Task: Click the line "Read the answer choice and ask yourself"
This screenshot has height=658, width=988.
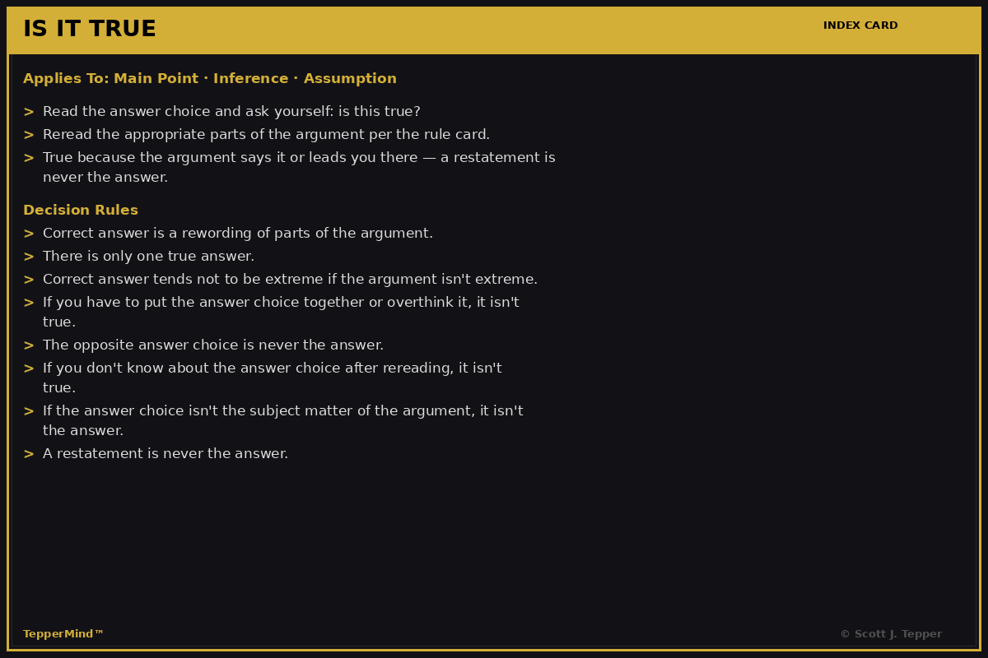Action: coord(231,112)
